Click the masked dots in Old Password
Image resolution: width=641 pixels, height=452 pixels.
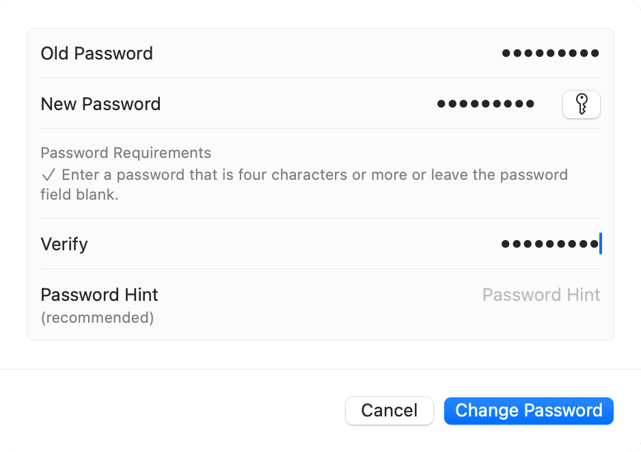click(550, 53)
